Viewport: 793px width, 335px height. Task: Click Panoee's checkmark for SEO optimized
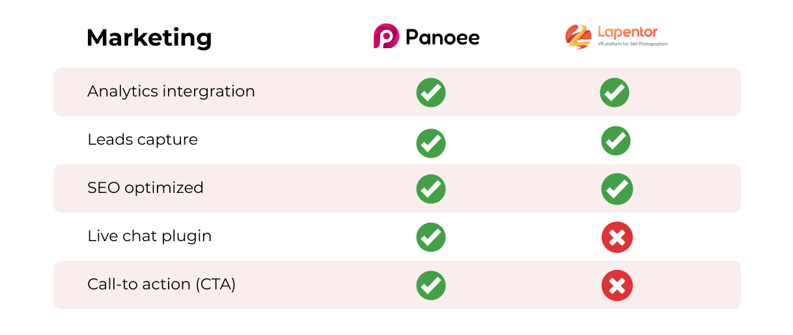pyautogui.click(x=431, y=188)
